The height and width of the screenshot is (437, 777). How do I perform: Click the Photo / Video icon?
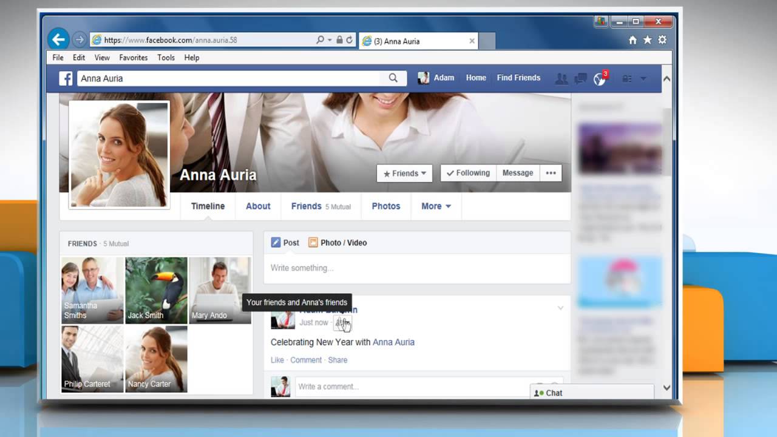[313, 243]
